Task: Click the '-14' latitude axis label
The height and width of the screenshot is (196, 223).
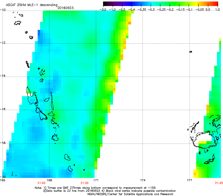Action: pos(3,76)
